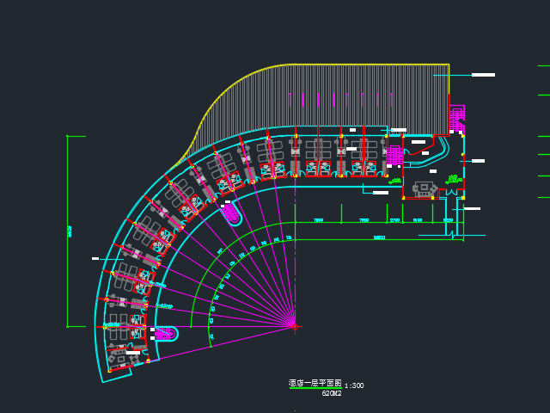Select the radial center point of the magenta lines
Image resolution: width=550 pixels, height=413 pixels.
click(x=294, y=326)
